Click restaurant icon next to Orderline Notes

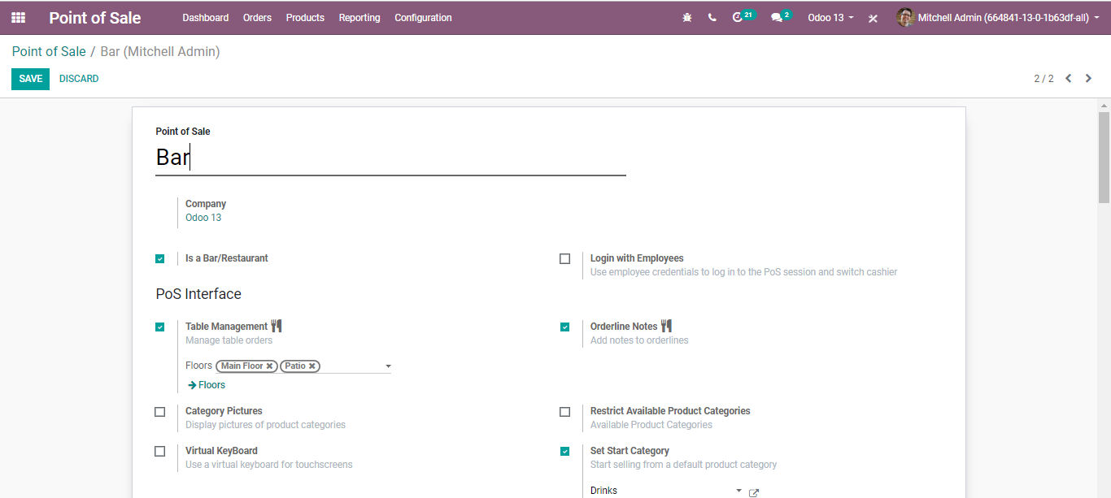(x=667, y=326)
